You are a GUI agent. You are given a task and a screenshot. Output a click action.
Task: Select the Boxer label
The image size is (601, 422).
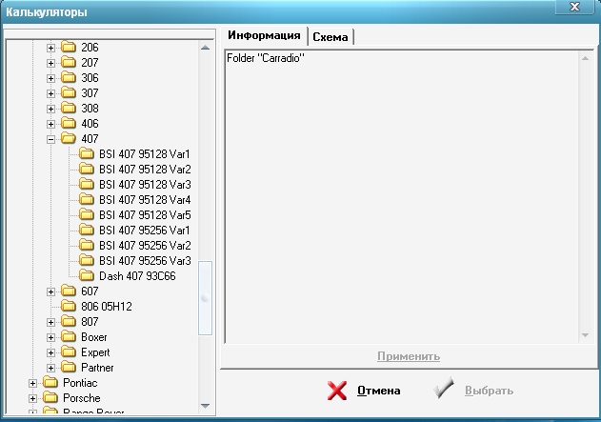pyautogui.click(x=94, y=337)
